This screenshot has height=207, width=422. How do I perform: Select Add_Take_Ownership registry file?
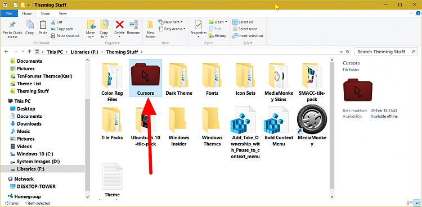pos(245,132)
